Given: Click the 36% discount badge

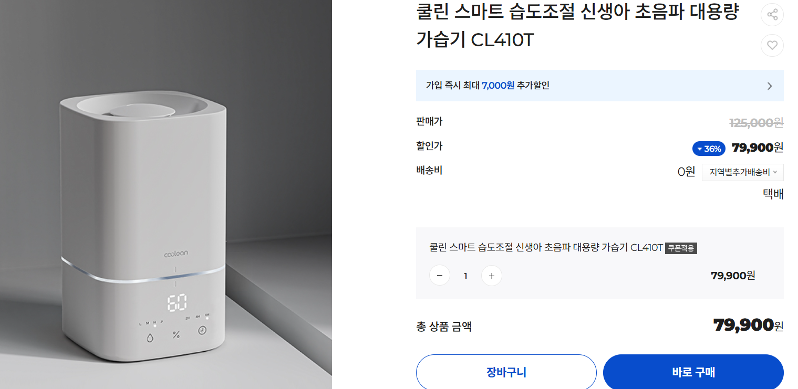Looking at the screenshot, I should tap(708, 149).
